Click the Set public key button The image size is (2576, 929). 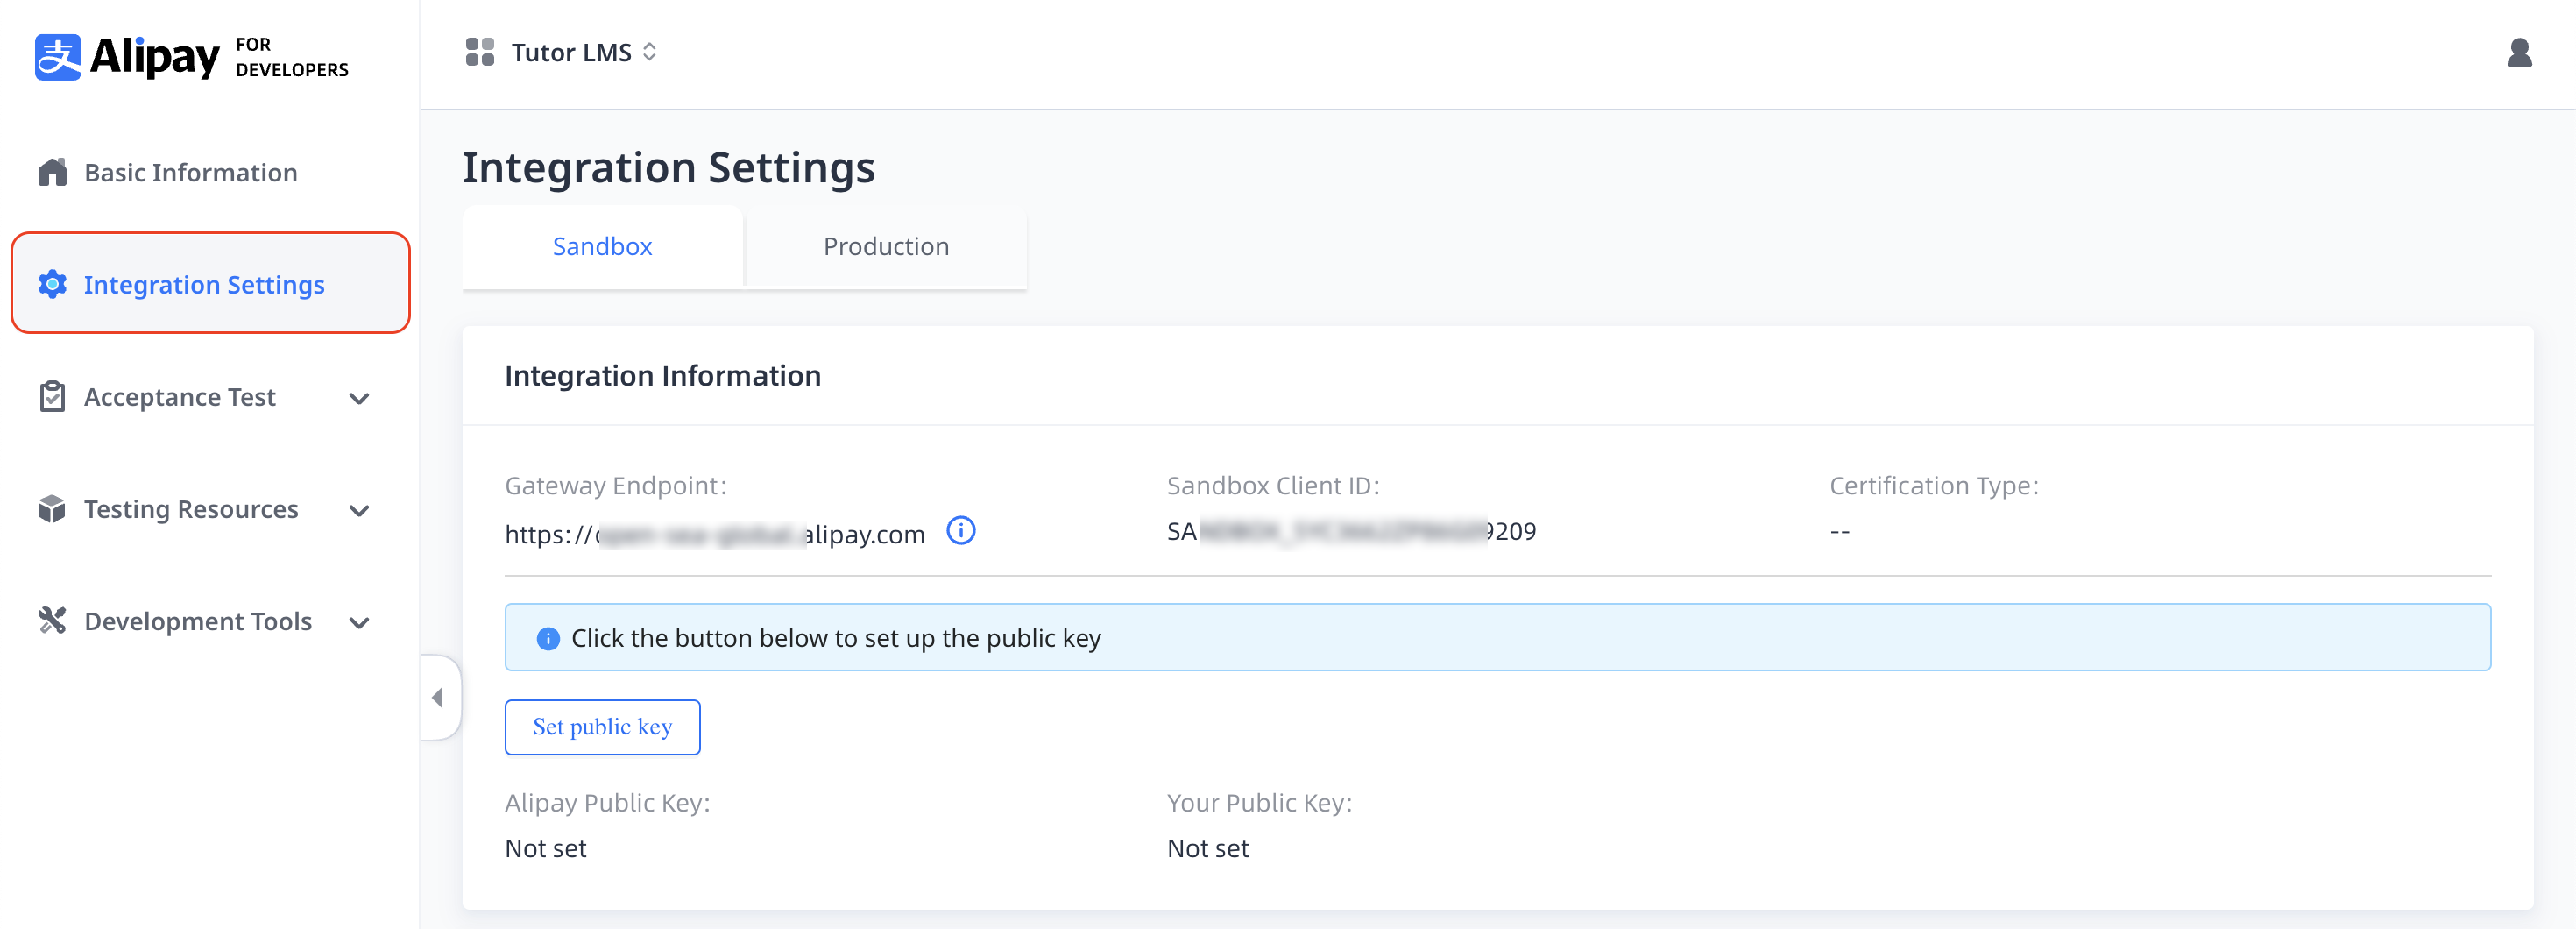pos(602,726)
